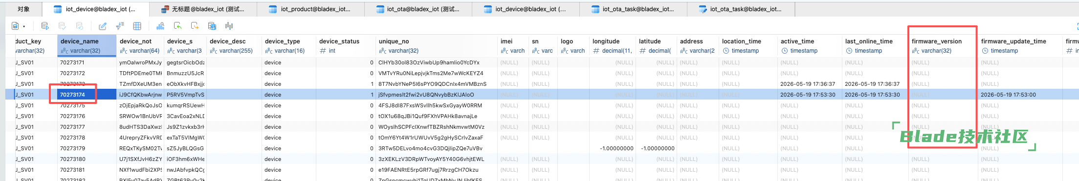Click unique_no cell starting with 8T7NvbYNeP5l6s

[x=437, y=84]
